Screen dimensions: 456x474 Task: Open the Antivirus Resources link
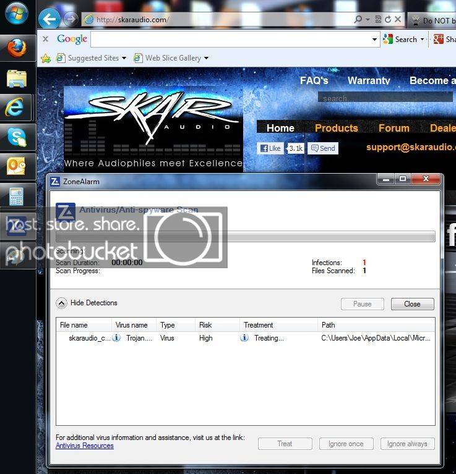(84, 446)
